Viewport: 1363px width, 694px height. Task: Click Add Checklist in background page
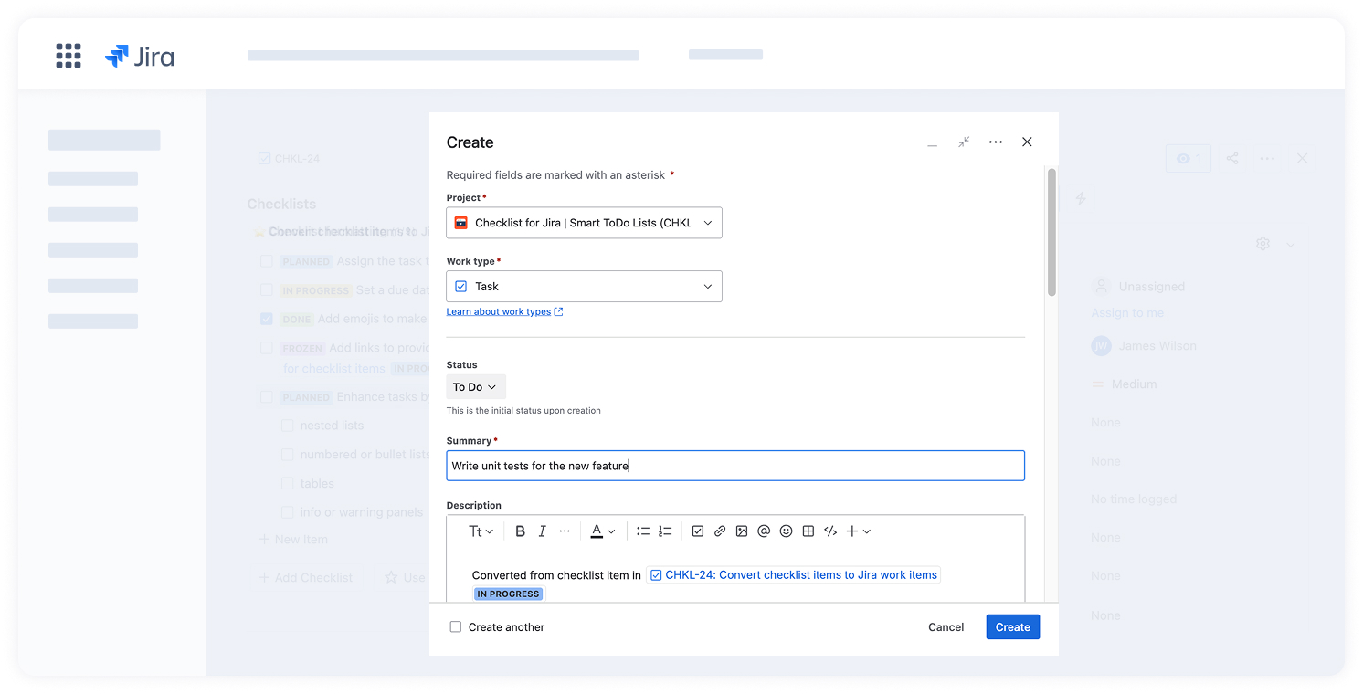click(306, 578)
